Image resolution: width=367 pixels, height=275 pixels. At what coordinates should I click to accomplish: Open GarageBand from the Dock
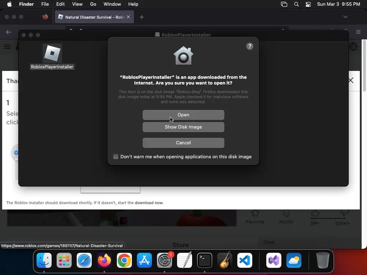tap(225, 260)
